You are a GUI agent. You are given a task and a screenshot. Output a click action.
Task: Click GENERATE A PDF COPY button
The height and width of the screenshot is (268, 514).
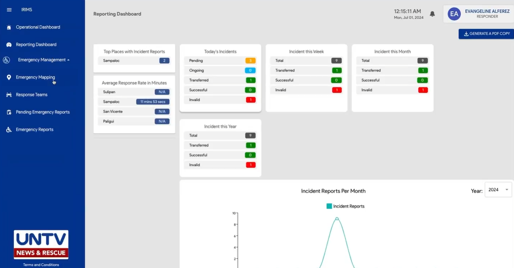tap(486, 34)
